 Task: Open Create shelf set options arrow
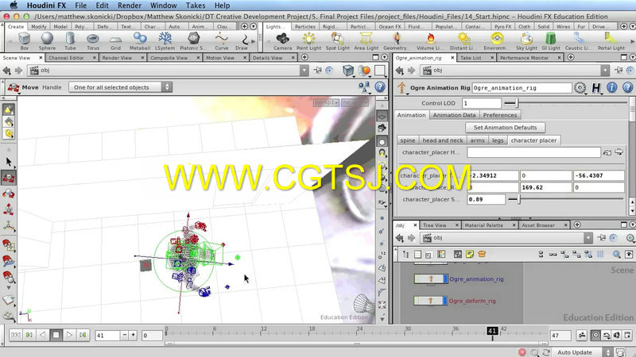(x=254, y=26)
